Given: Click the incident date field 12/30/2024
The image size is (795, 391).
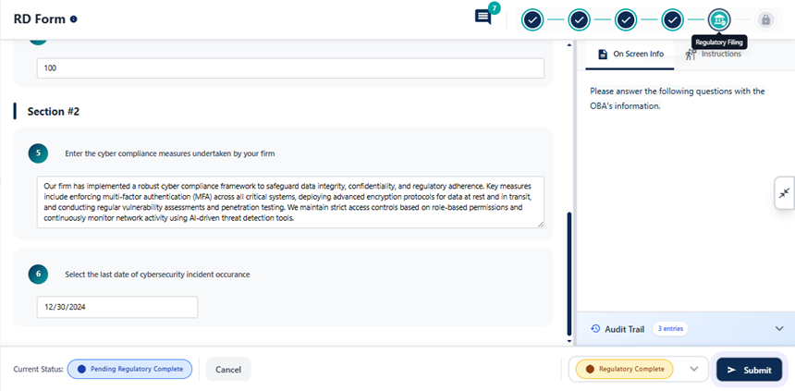Looking at the screenshot, I should (x=117, y=307).
